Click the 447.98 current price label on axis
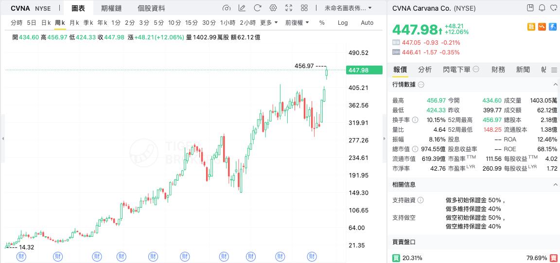The image size is (560, 263). pos(364,70)
